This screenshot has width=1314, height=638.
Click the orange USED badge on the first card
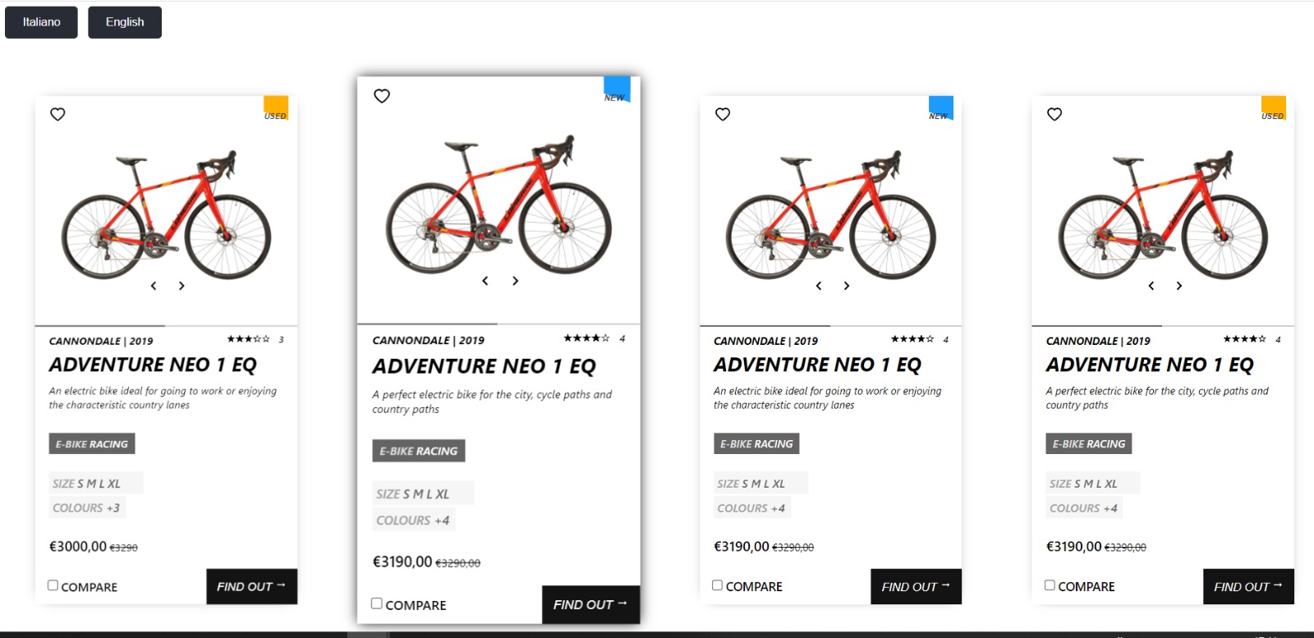point(276,108)
